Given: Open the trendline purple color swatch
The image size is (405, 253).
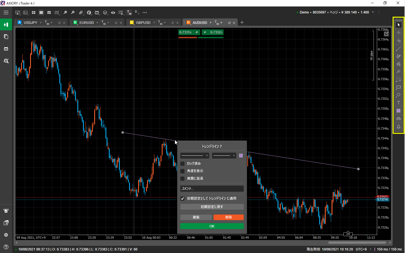Looking at the screenshot, I should [x=241, y=155].
